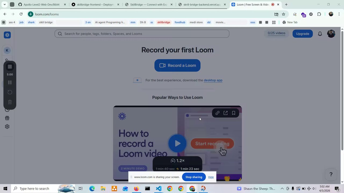Image resolution: width=344 pixels, height=193 pixels.
Task: Click the Windows taskbar search box
Action: tap(43, 188)
